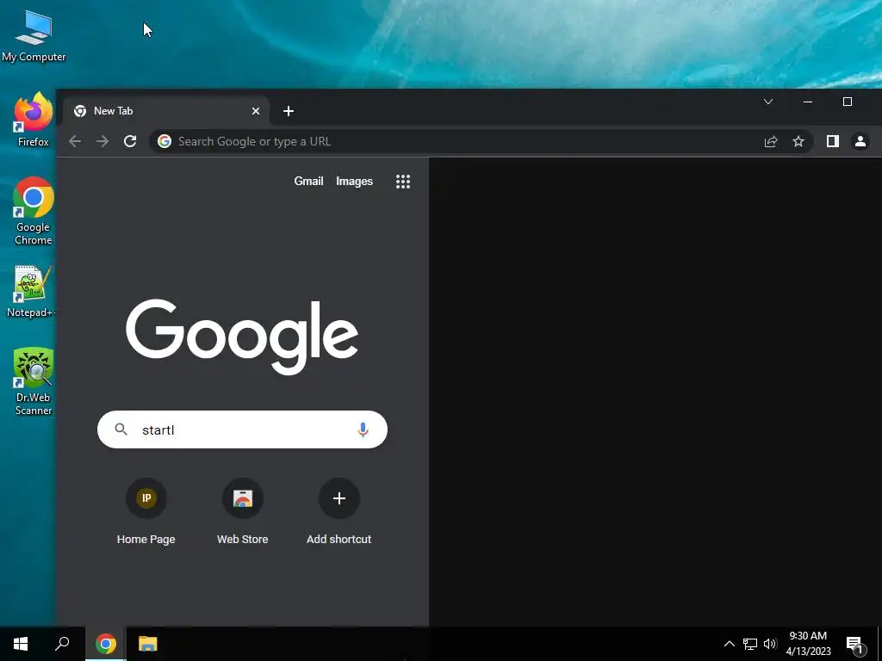Open Images link

pyautogui.click(x=354, y=181)
